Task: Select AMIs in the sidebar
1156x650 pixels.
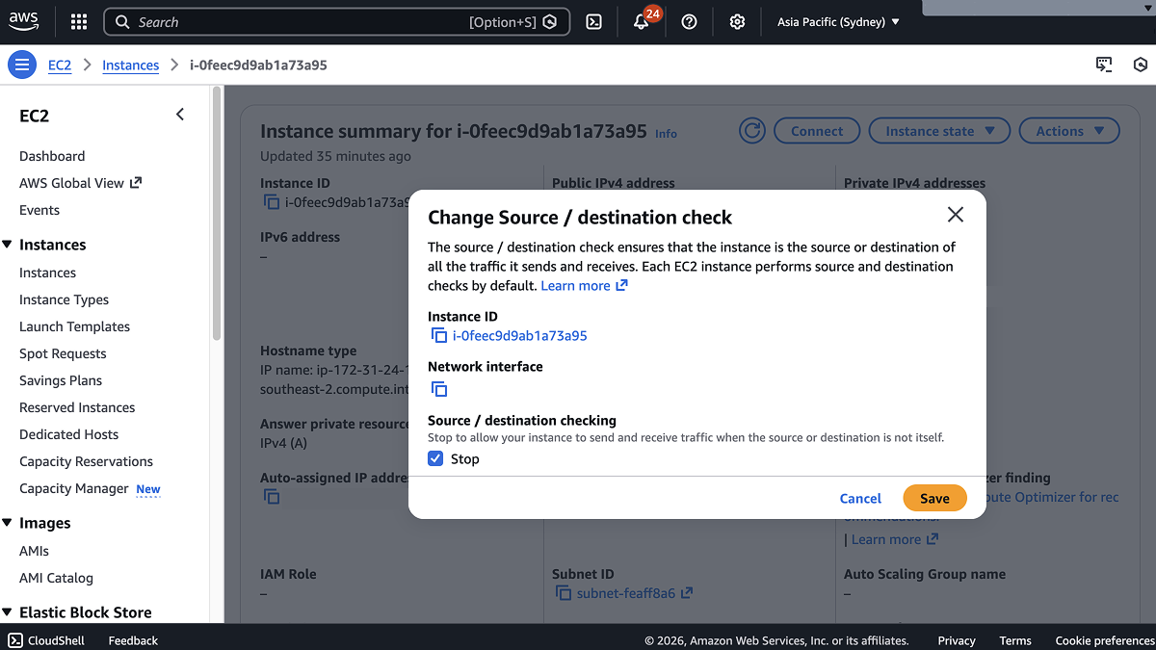Action: click(x=35, y=550)
